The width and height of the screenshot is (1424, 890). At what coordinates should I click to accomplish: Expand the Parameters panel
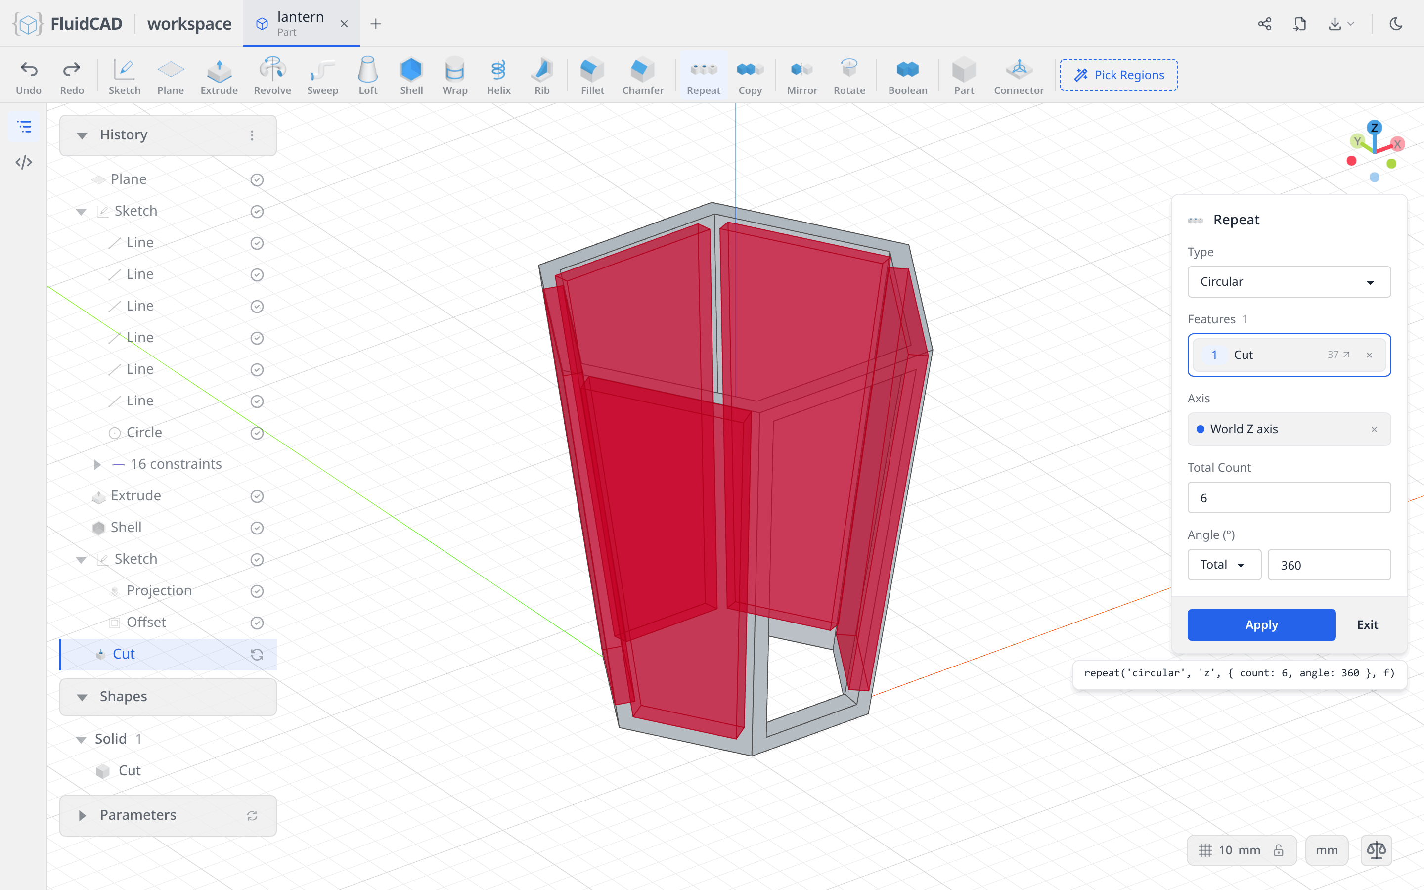[82, 815]
